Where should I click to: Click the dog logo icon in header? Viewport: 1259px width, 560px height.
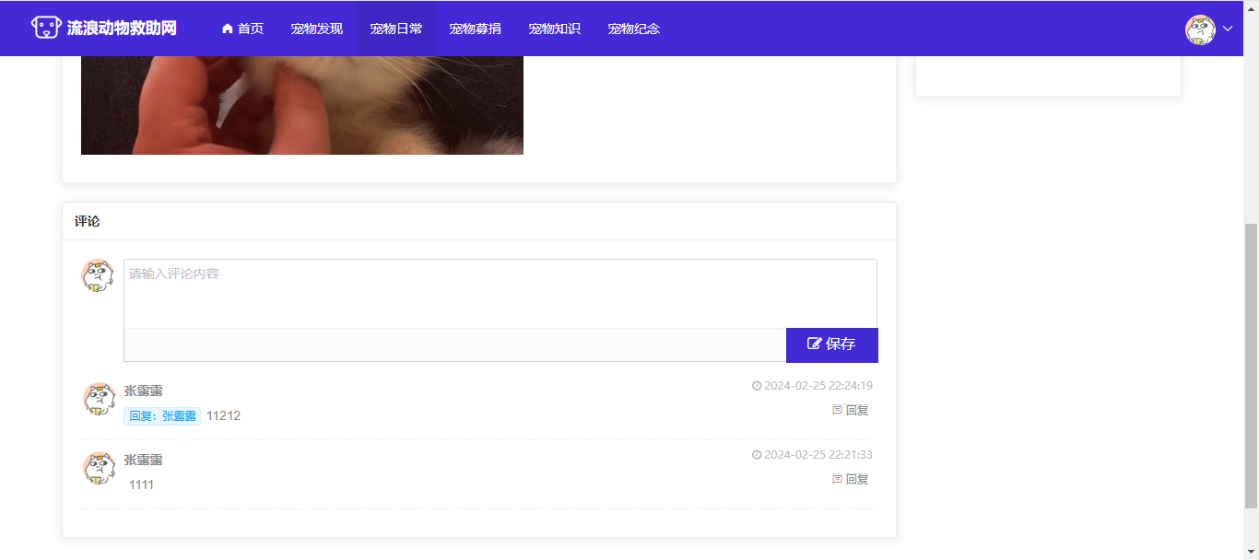click(46, 28)
